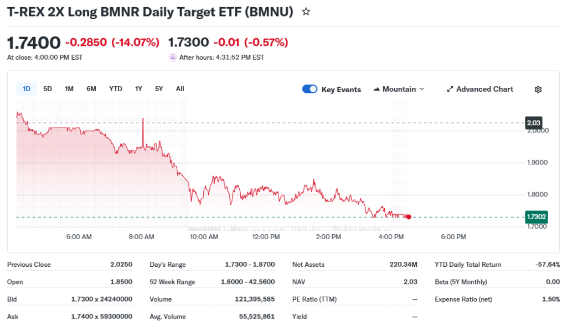Viewport: 567px width, 327px height.
Task: Select the 1D time range
Action: click(26, 89)
